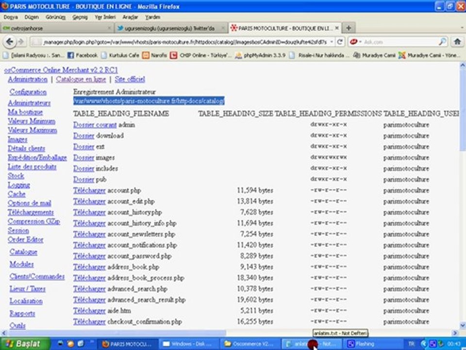Open the Araçlar menu
This screenshot has width=466, height=350.
tap(130, 17)
